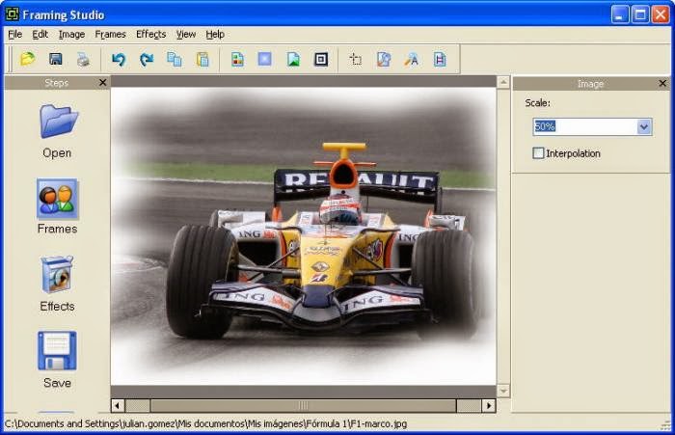The height and width of the screenshot is (435, 675).
Task: Open the Effects menu
Action: coord(150,35)
